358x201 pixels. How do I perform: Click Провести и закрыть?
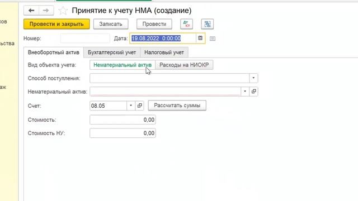click(56, 24)
